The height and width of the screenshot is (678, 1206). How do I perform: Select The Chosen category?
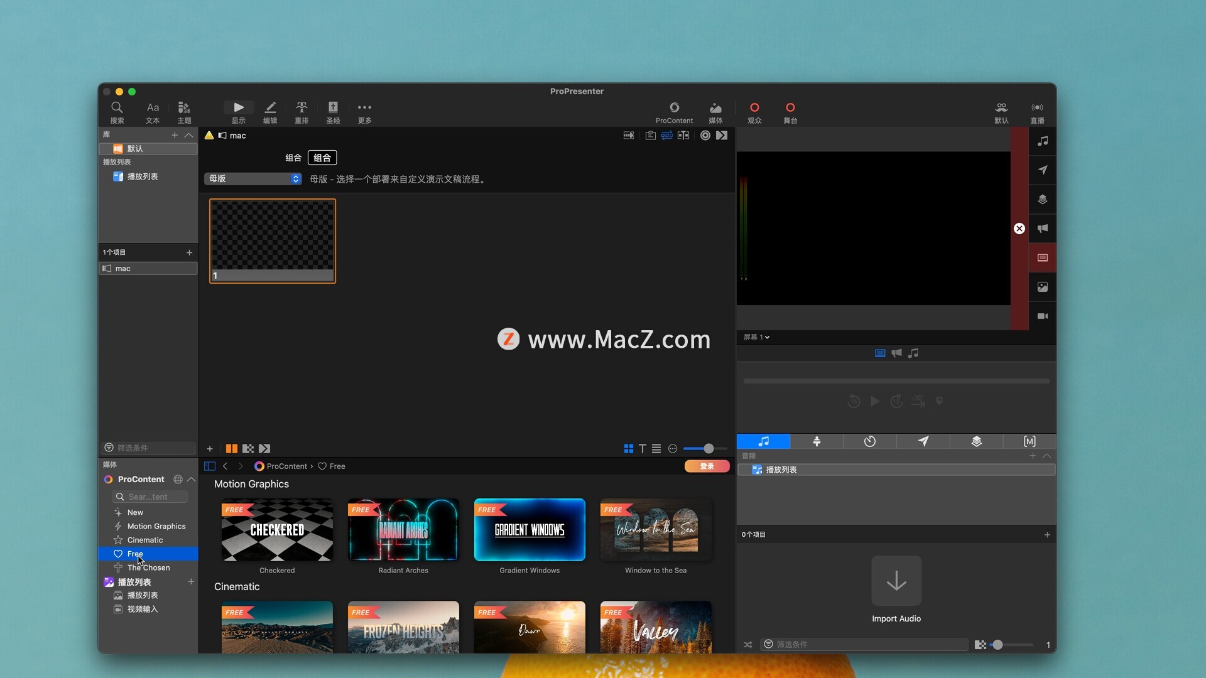click(148, 568)
